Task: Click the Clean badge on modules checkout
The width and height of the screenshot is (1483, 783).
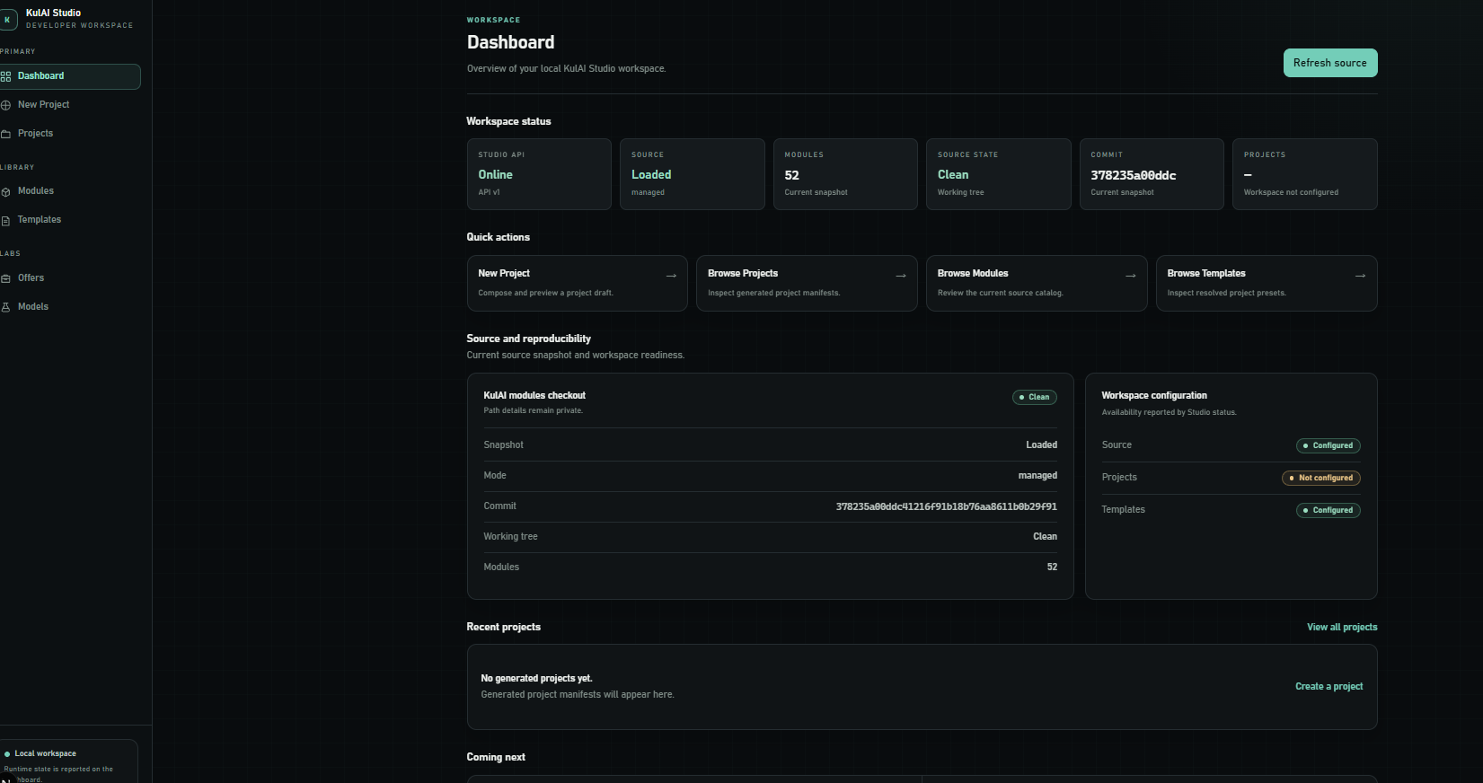Action: (1035, 397)
